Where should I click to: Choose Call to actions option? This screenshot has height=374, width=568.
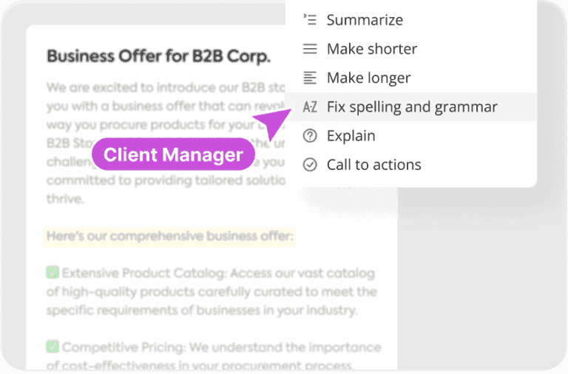click(373, 165)
